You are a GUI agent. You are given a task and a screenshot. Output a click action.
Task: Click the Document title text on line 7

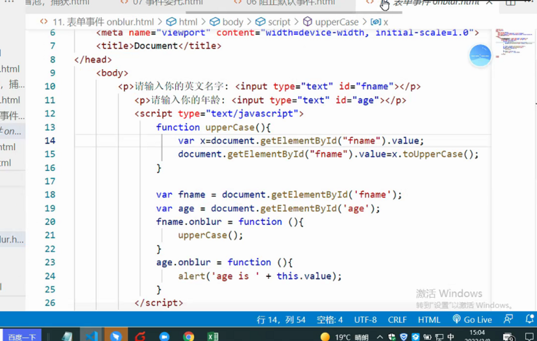coord(156,46)
